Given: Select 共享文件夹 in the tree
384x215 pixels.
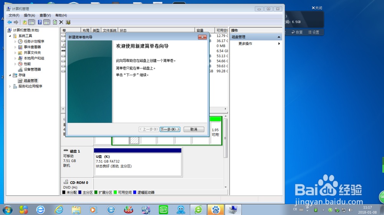Looking at the screenshot, I should [32, 53].
